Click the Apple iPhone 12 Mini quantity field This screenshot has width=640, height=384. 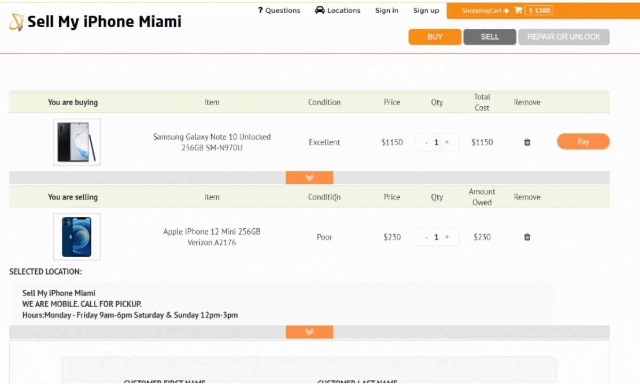click(x=437, y=237)
